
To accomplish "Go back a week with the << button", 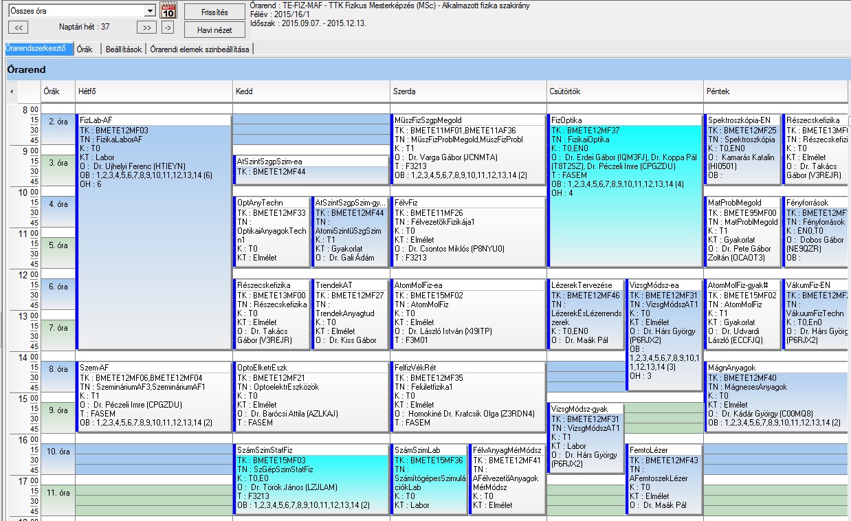I will coord(18,27).
